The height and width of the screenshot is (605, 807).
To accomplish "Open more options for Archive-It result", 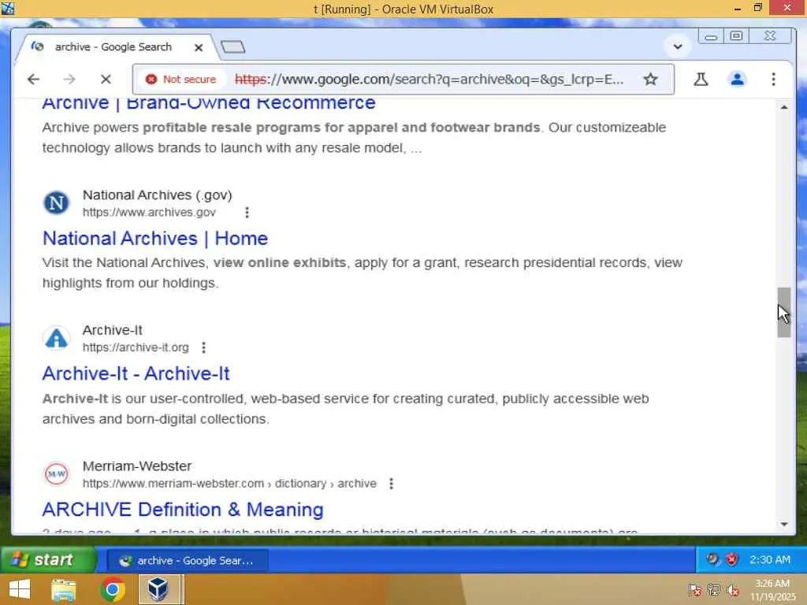I will [204, 347].
